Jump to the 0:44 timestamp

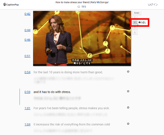(x=28, y=30)
